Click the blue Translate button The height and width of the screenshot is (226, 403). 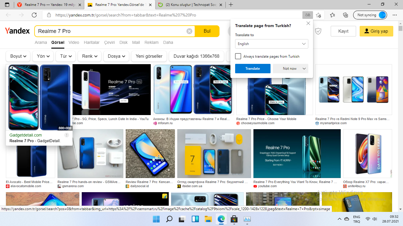tap(253, 69)
